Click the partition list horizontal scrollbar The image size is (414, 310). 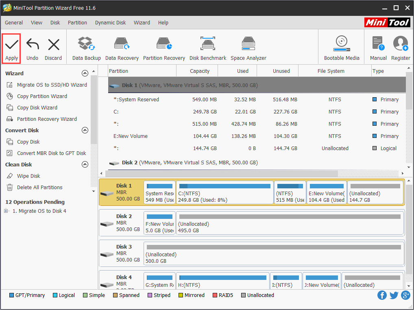pos(222,173)
